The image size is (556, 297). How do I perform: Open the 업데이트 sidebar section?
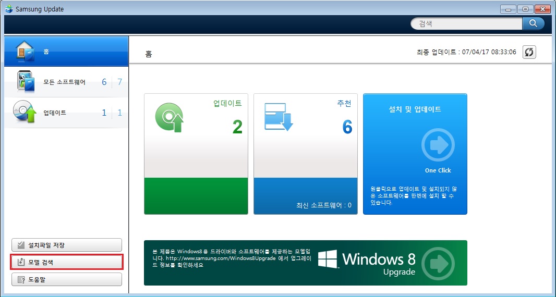tap(66, 113)
